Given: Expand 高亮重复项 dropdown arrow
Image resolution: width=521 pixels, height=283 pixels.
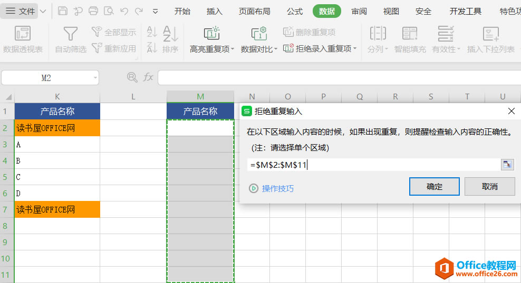Looking at the screenshot, I should (x=233, y=49).
